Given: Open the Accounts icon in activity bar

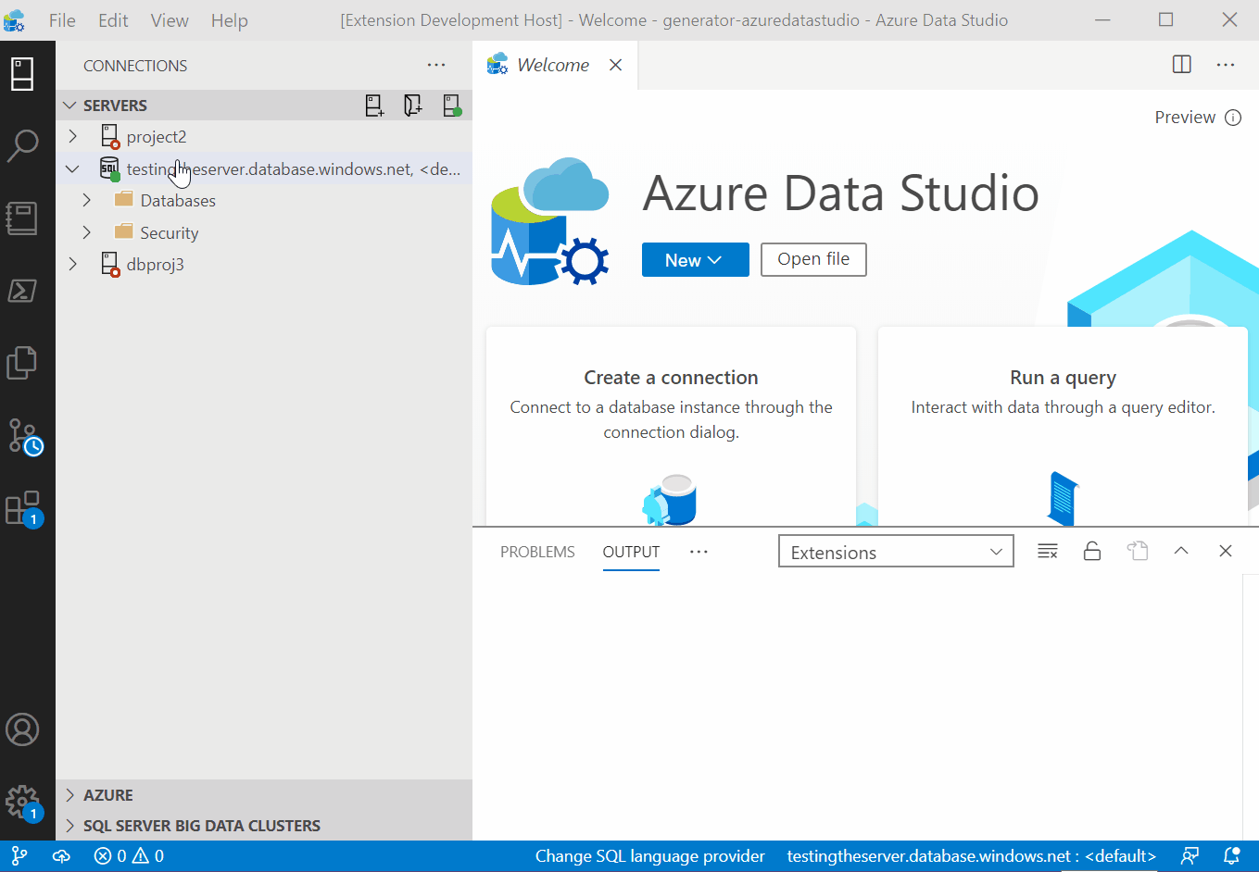Looking at the screenshot, I should 22,729.
